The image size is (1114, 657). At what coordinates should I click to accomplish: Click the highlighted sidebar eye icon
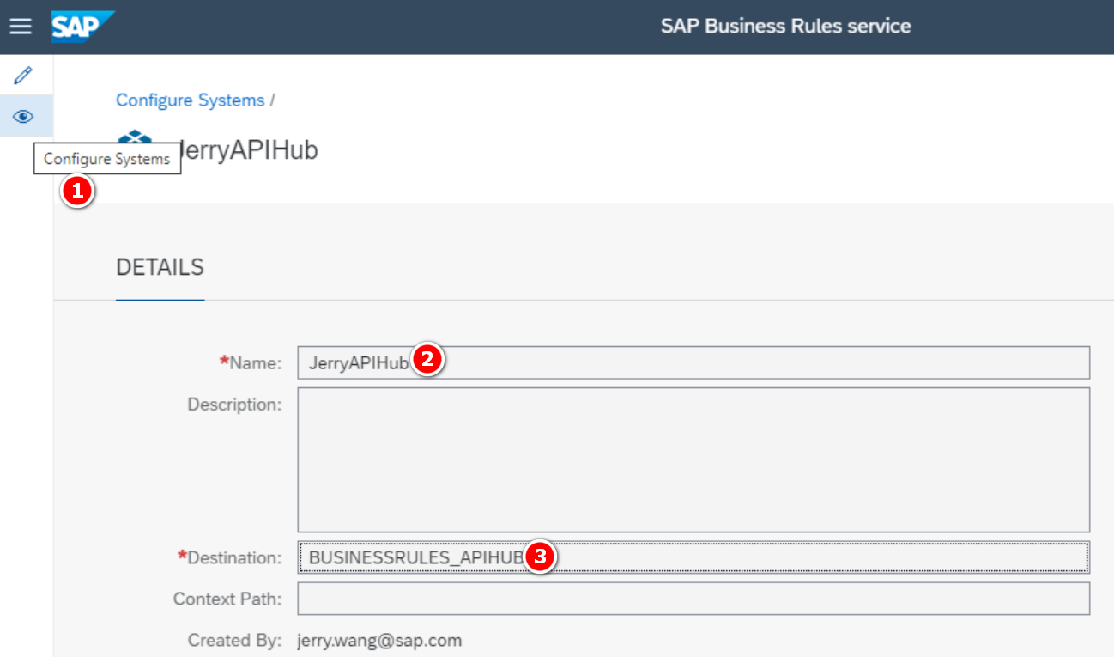(x=25, y=115)
